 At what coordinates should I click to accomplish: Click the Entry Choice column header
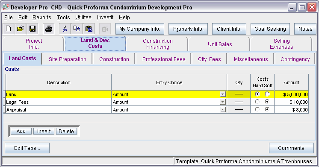coord(169,82)
